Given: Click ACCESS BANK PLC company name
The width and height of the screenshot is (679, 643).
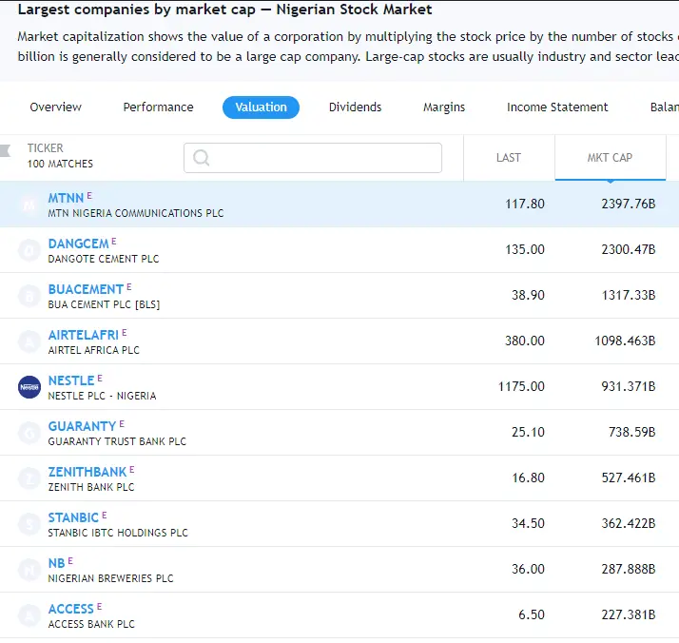Looking at the screenshot, I should [x=91, y=624].
